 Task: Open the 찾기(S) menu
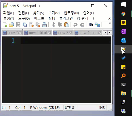coord(38,13)
